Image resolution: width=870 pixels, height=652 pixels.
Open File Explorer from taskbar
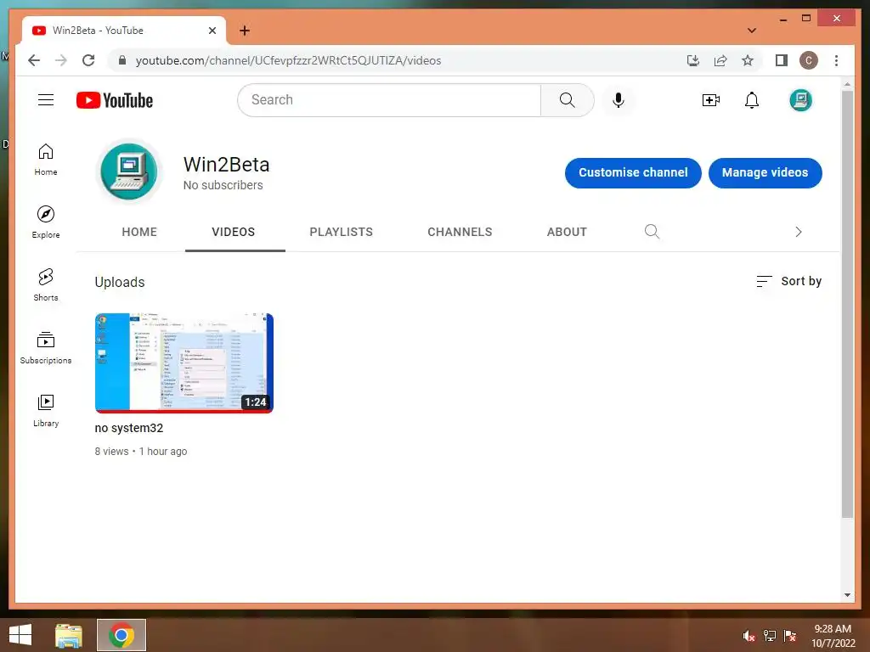pyautogui.click(x=69, y=635)
